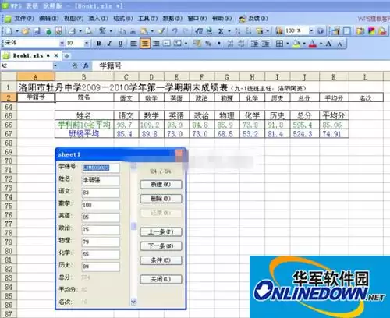Image resolution: width=390 pixels, height=318 pixels.
Task: Click the Undo arrow icon
Action: click(175, 31)
